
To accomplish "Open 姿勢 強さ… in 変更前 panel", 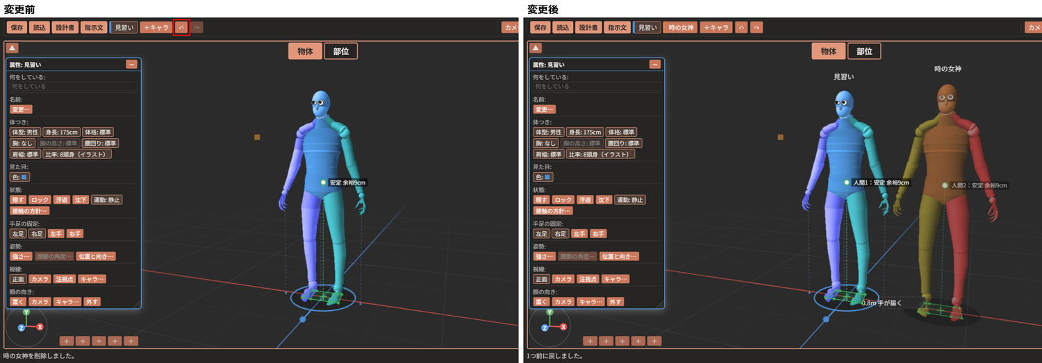I will point(21,256).
